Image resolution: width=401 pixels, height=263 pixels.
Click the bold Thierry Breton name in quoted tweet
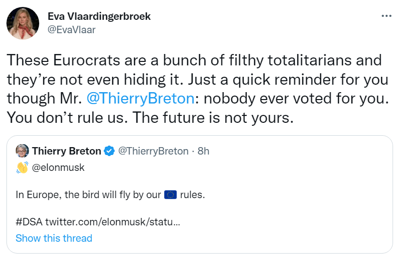67,151
